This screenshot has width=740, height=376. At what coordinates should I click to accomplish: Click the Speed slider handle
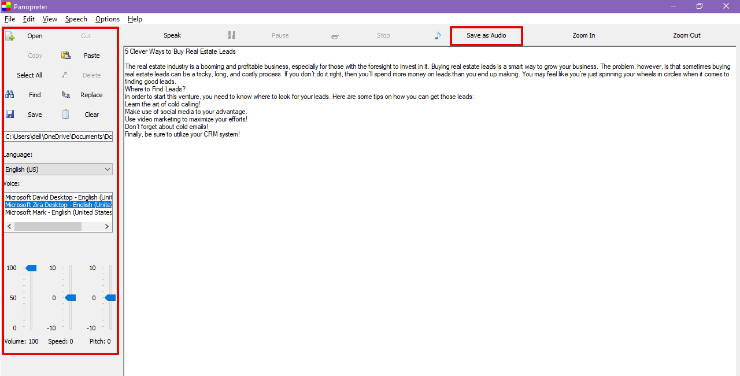pyautogui.click(x=70, y=297)
